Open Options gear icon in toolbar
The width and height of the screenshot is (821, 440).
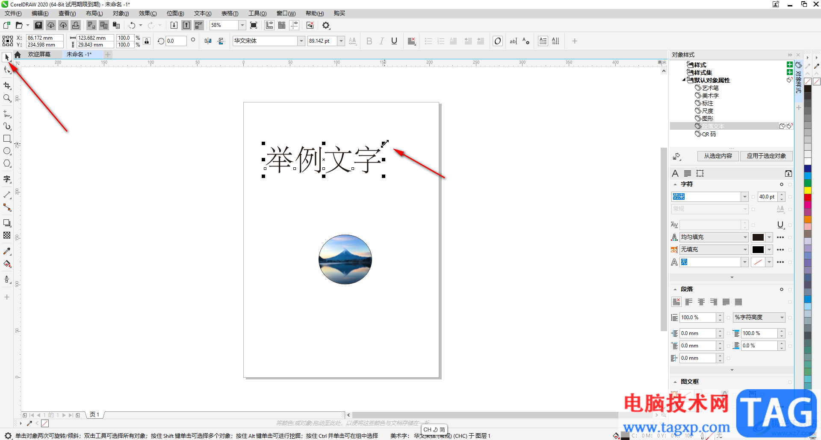pos(326,25)
